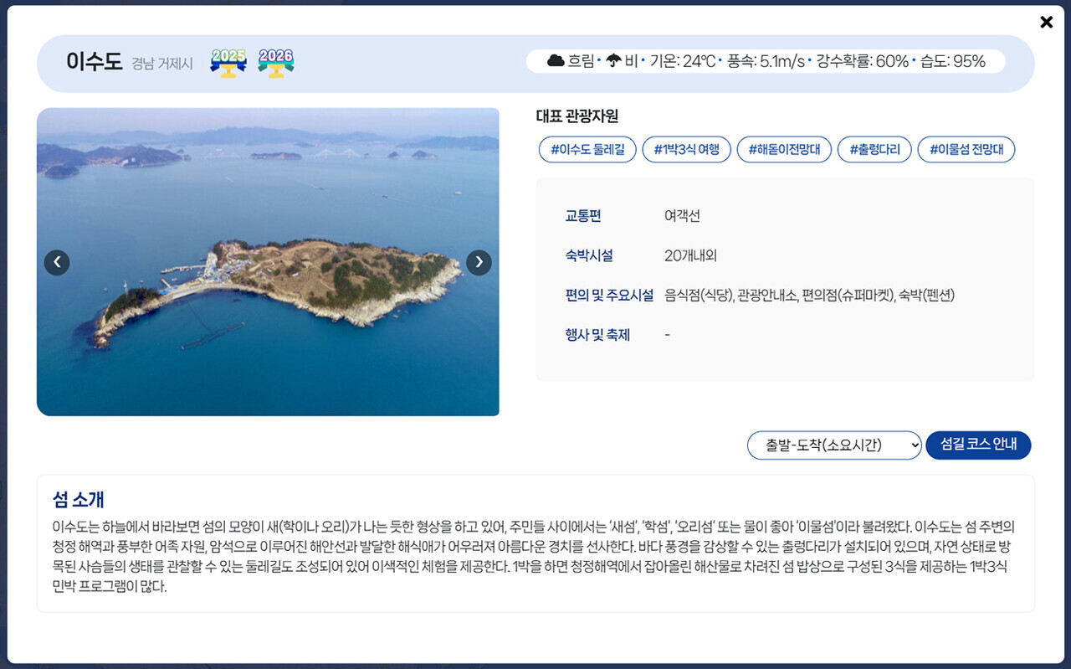Close the island detail popup

pos(1046,23)
